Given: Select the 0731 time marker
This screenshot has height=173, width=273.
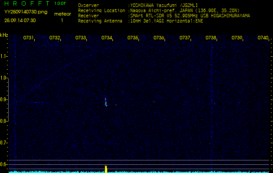Looking at the screenshot, I should tap(29, 38).
